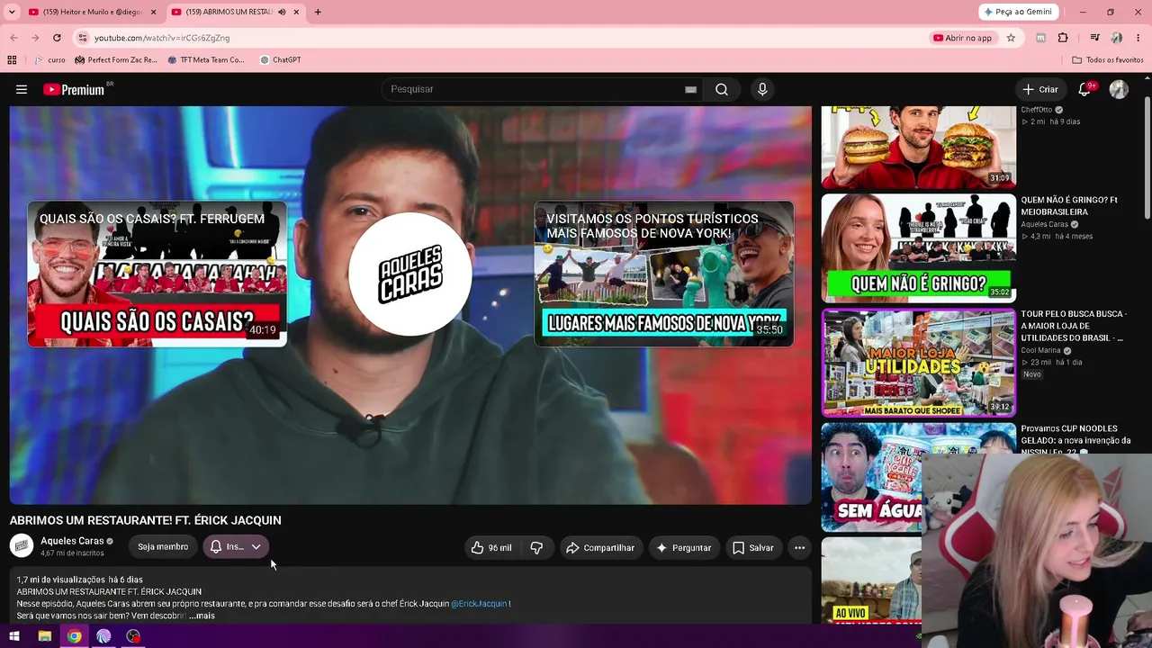The height and width of the screenshot is (648, 1152).
Task: Expand subscription notification options dropdown
Action: click(256, 547)
